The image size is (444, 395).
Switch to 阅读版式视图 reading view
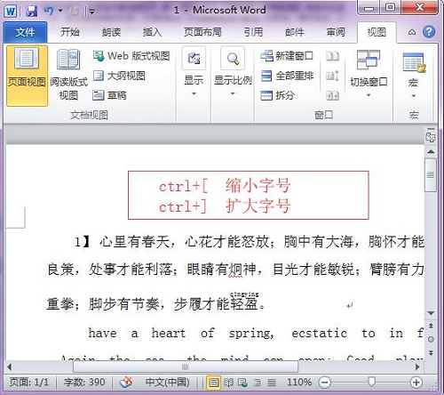click(68, 76)
